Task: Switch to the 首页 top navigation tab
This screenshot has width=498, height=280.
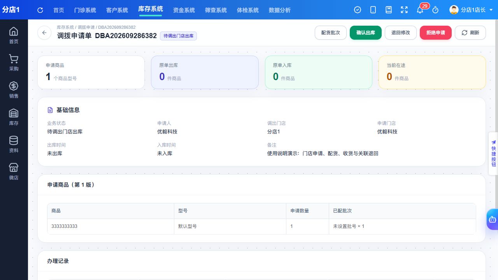Action: point(59,10)
